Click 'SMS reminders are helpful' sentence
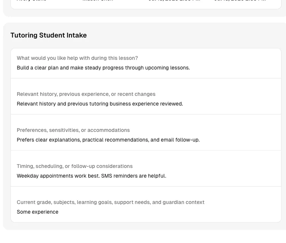 (x=134, y=176)
